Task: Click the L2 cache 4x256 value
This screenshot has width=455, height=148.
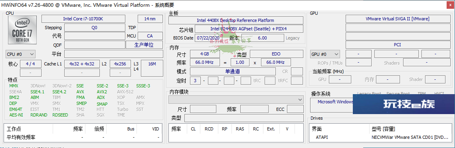Action: (x=120, y=64)
